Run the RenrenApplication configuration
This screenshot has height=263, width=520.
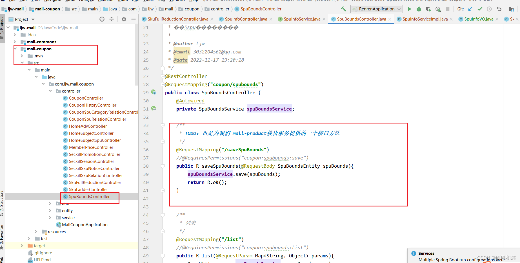click(409, 9)
